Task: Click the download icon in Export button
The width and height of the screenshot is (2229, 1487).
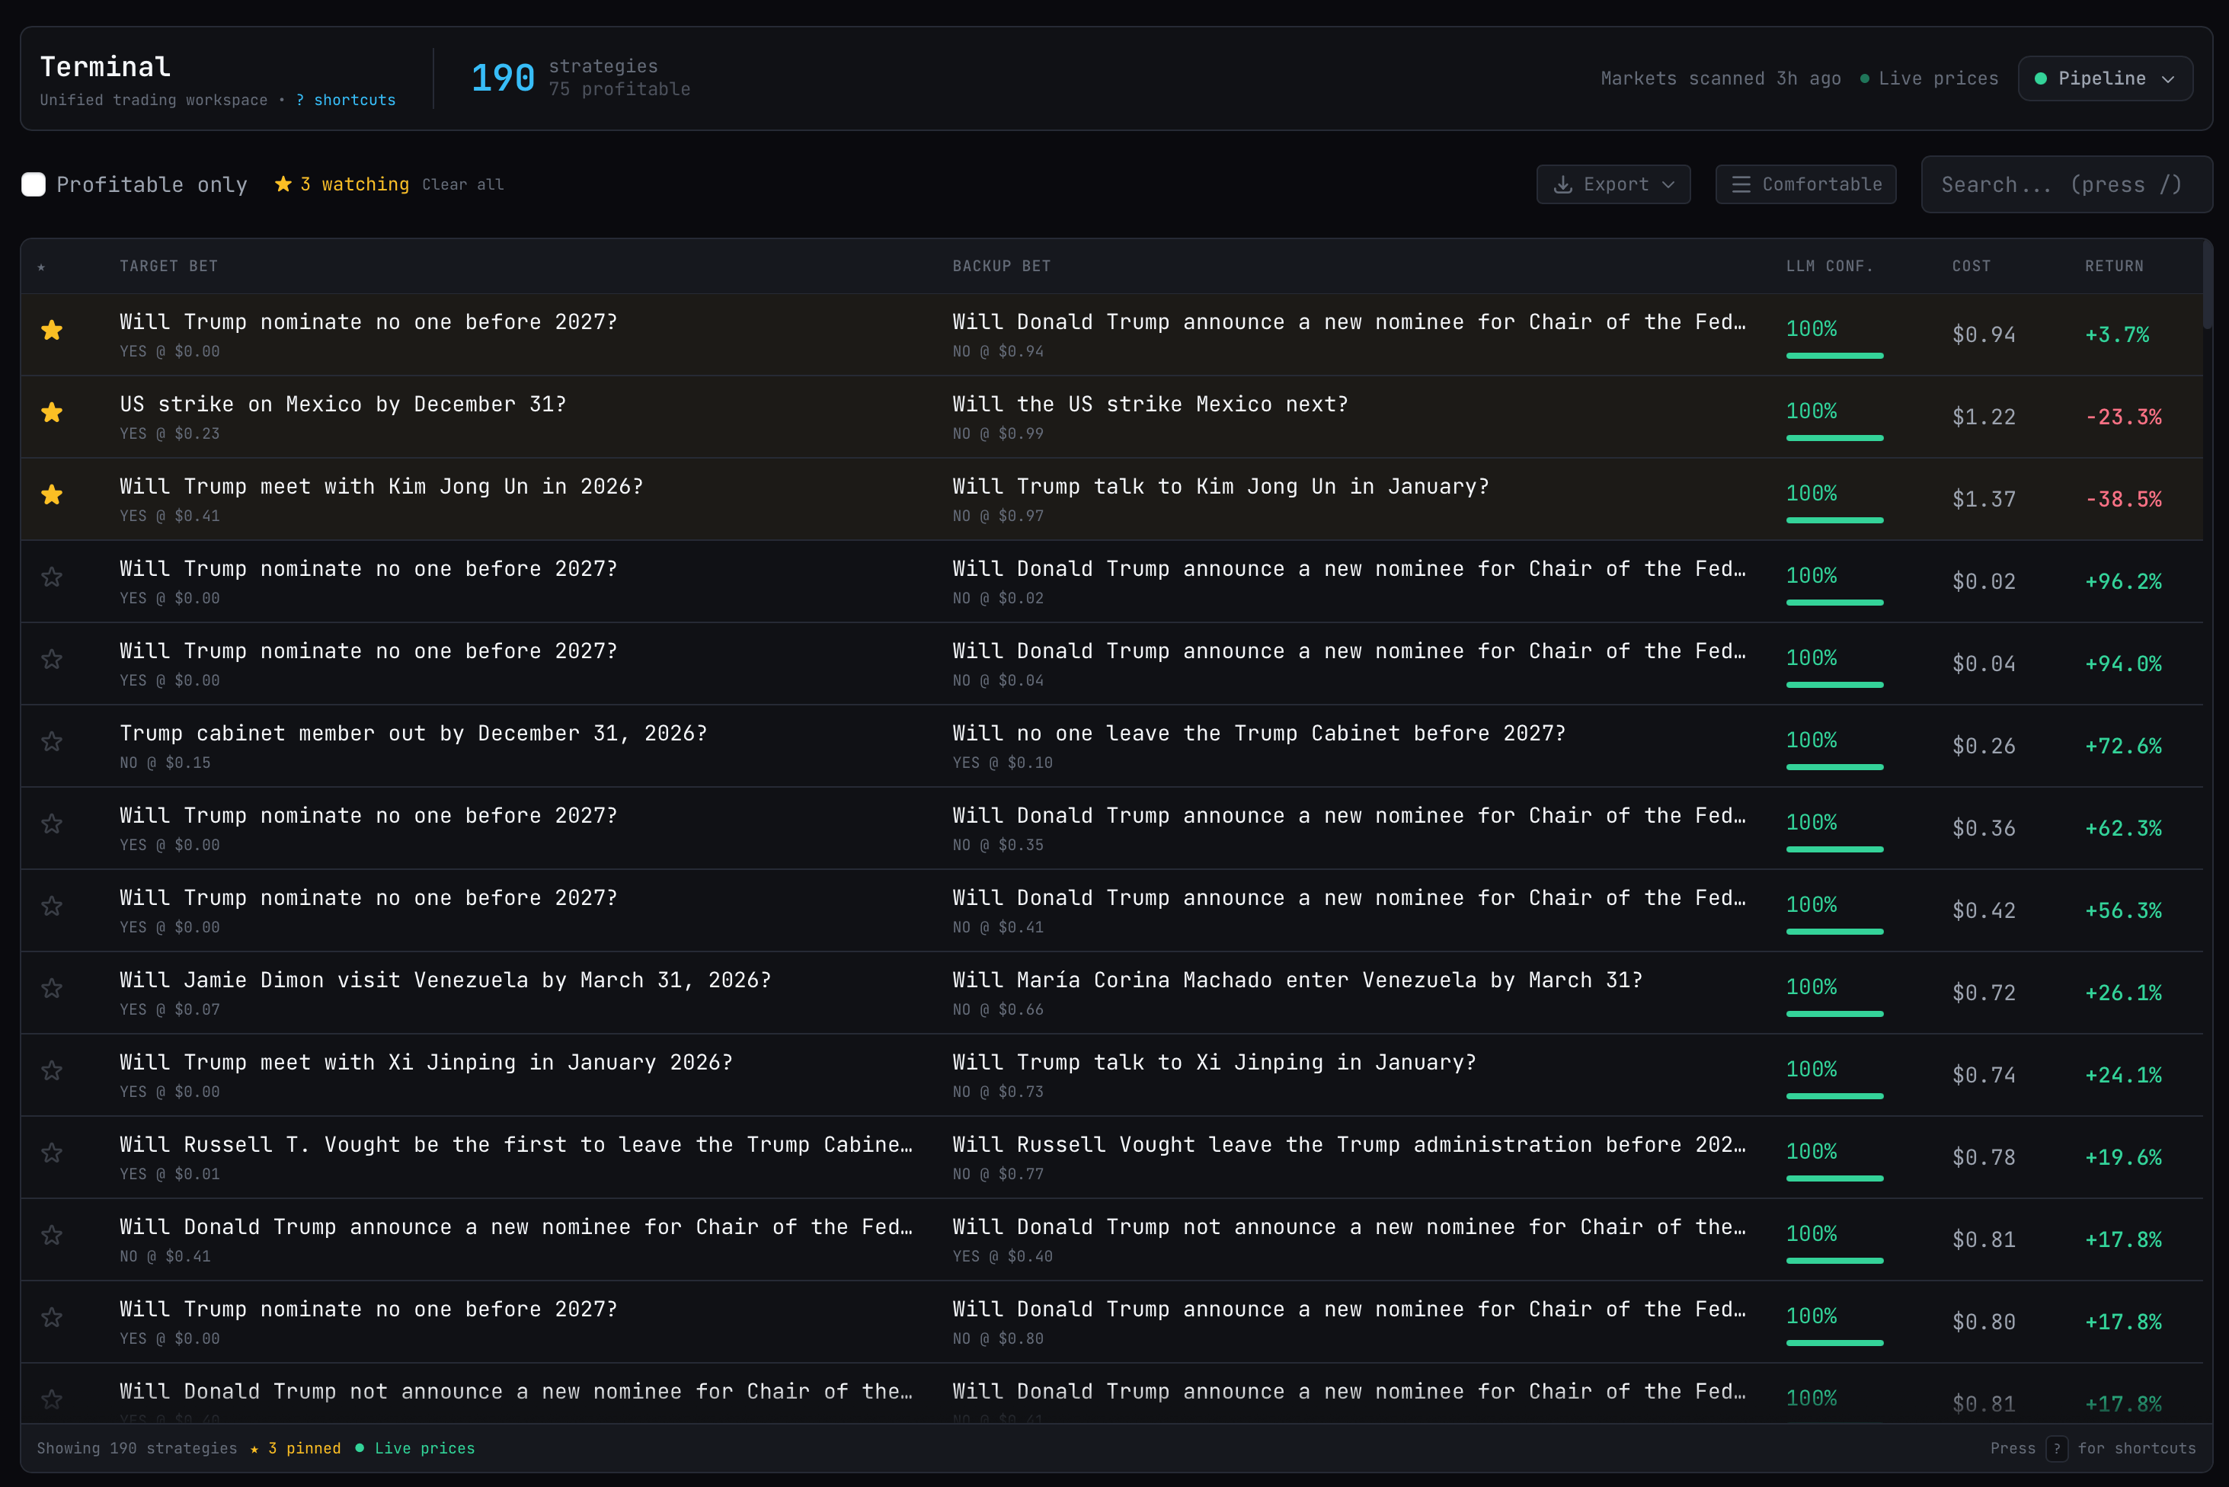Action: [1562, 185]
